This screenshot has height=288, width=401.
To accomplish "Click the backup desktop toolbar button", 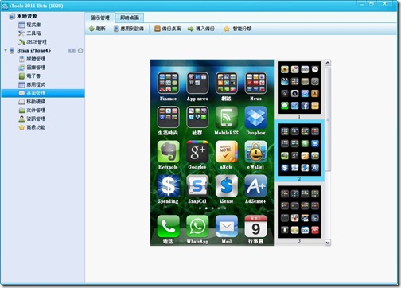I will click(168, 29).
